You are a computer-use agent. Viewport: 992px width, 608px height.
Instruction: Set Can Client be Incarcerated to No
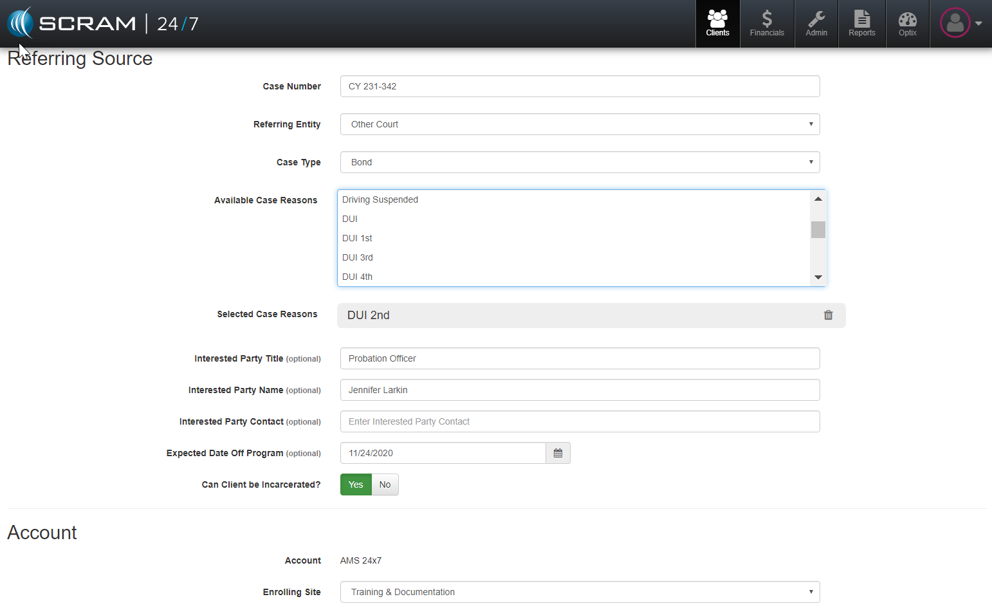[x=385, y=485]
